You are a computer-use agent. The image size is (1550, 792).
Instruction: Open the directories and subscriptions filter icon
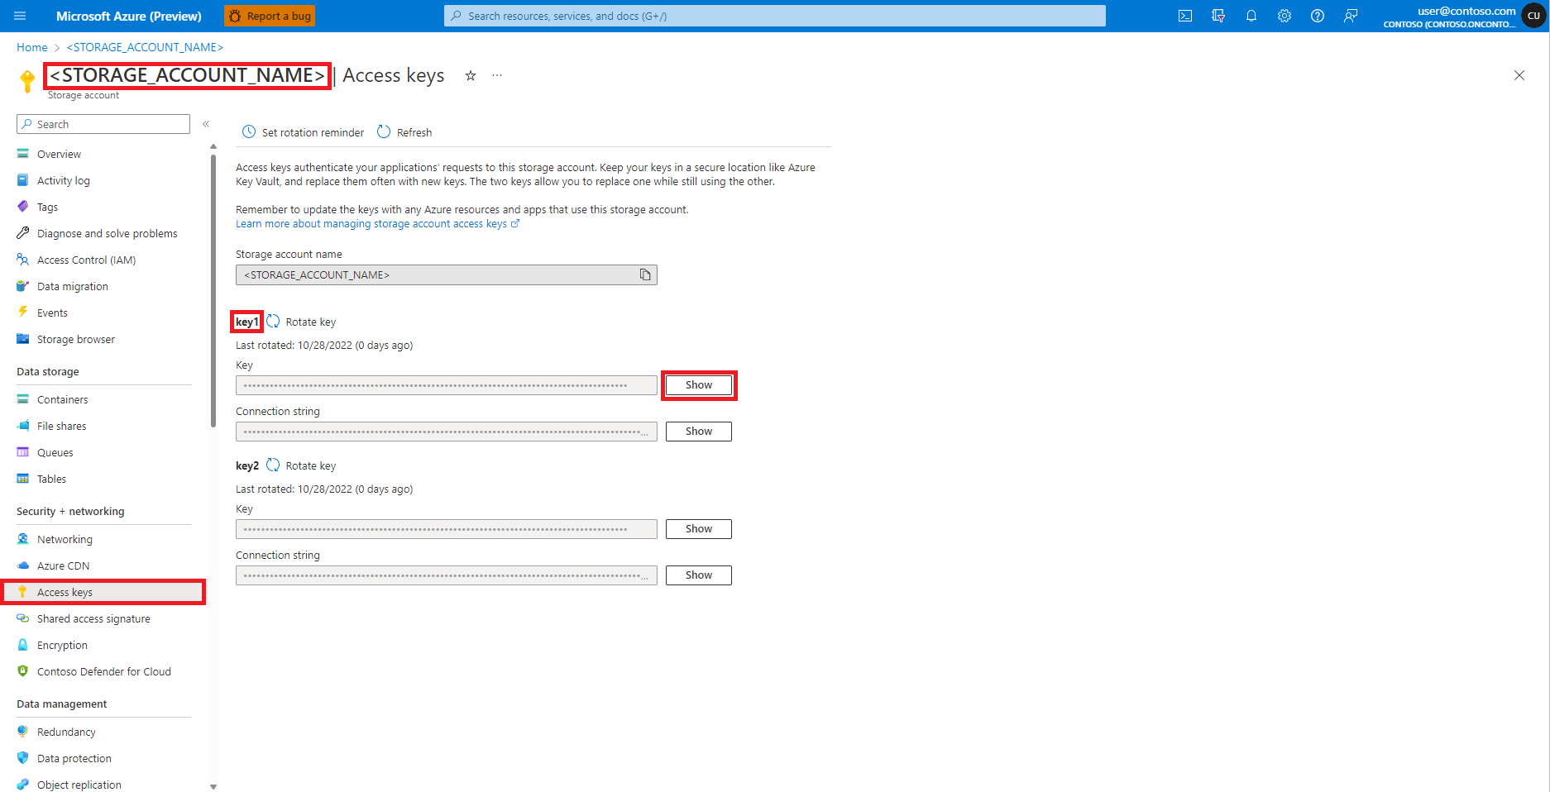(x=1218, y=16)
